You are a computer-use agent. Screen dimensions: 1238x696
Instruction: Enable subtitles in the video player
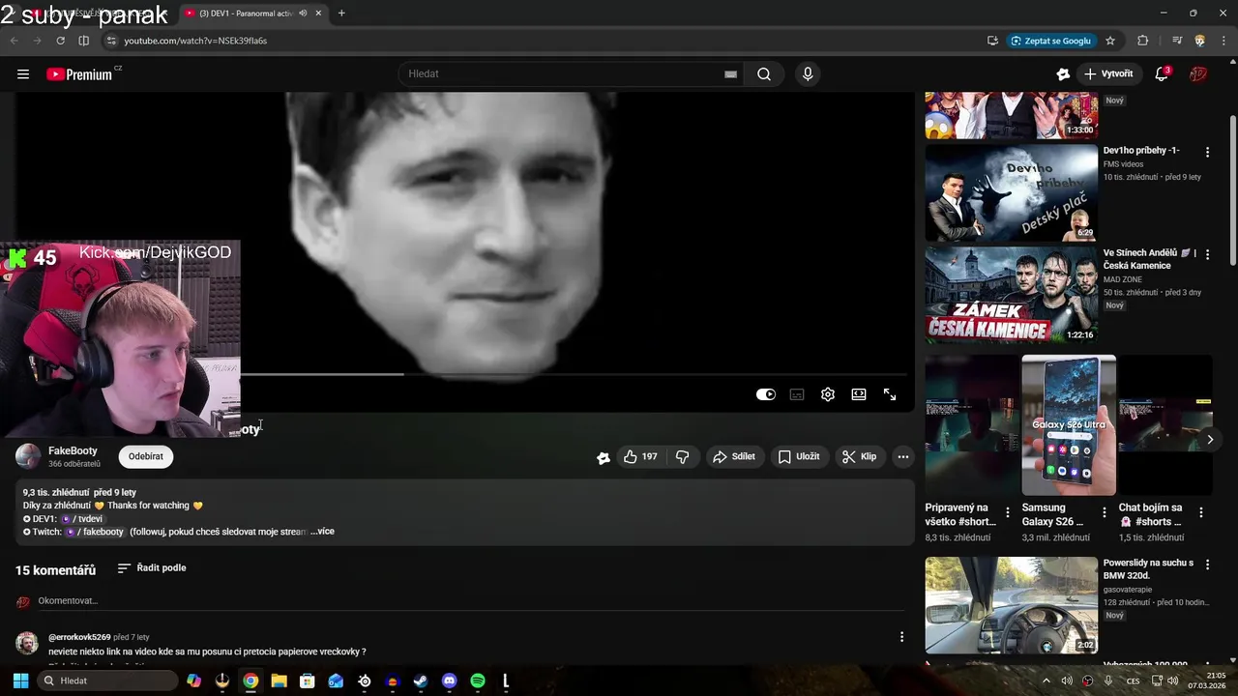point(797,394)
